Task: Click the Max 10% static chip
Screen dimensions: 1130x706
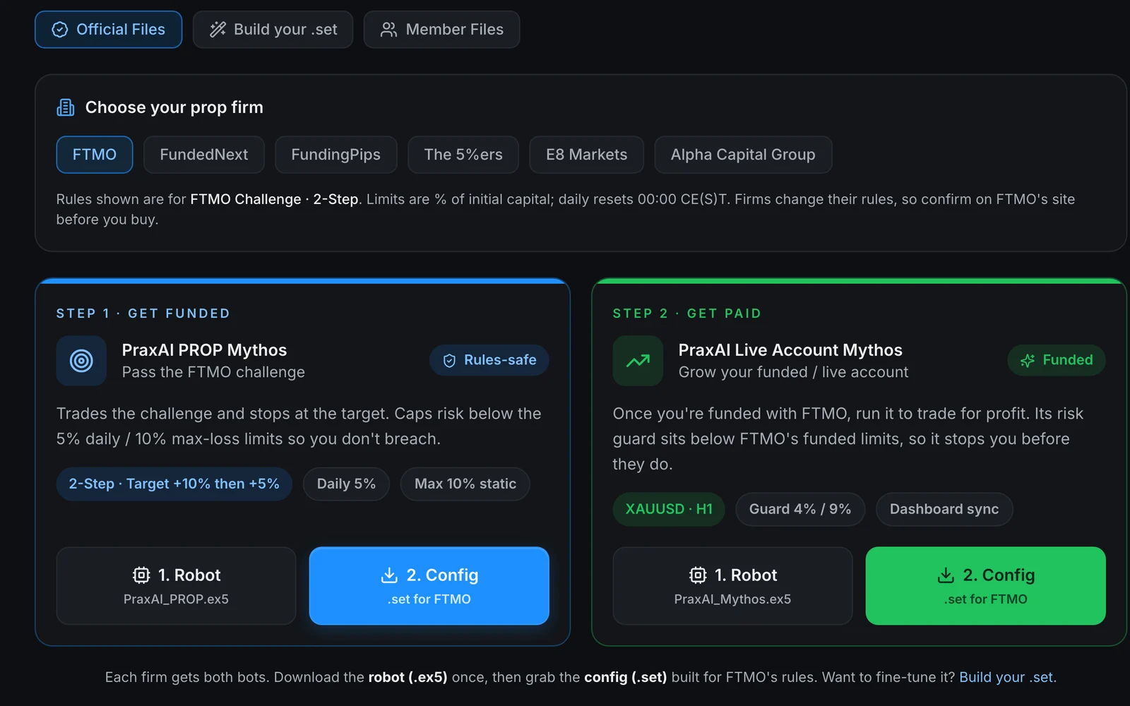Action: 465,484
